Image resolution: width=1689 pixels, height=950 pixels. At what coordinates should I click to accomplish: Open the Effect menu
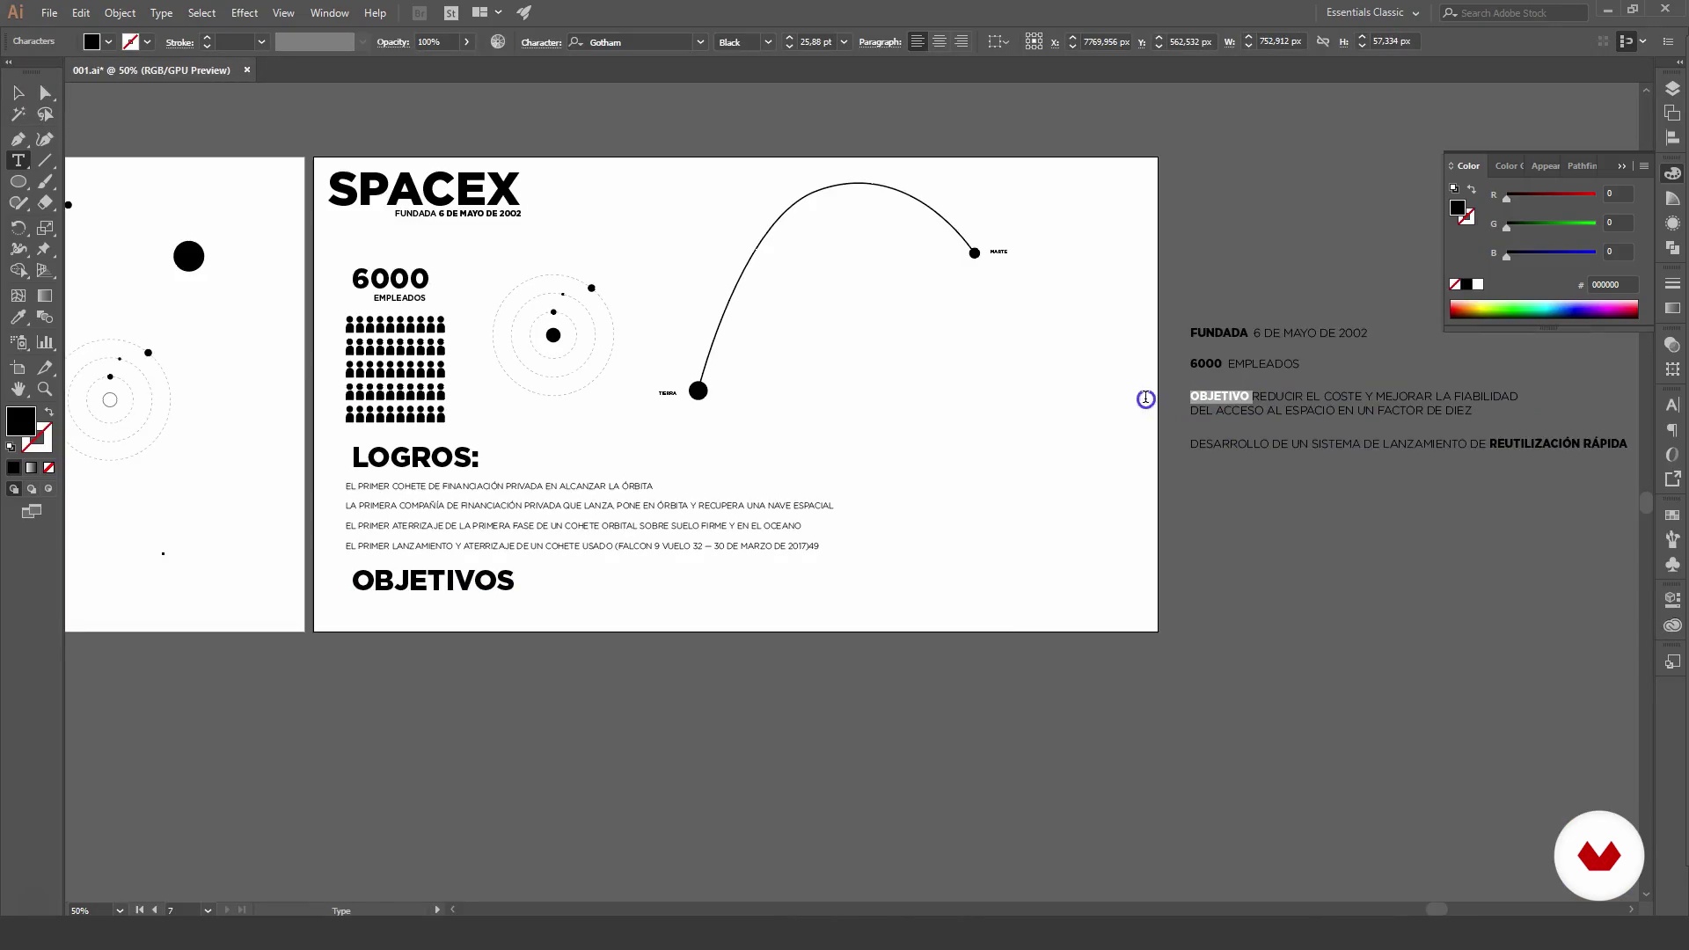245,12
